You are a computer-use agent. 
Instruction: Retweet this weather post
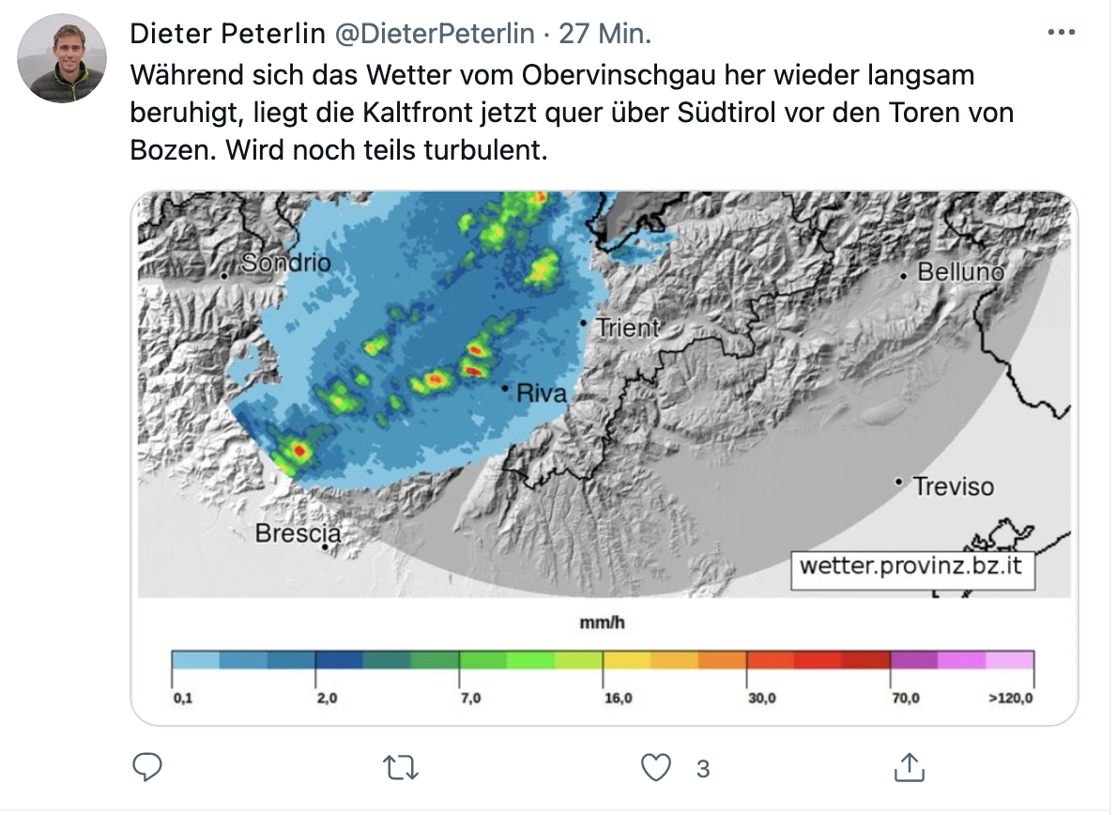[401, 768]
